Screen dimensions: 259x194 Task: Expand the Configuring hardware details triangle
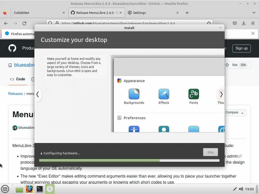coord(41,153)
